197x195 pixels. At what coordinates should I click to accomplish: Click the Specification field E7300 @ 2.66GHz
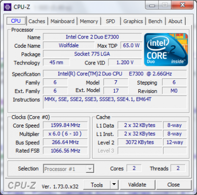115,74
